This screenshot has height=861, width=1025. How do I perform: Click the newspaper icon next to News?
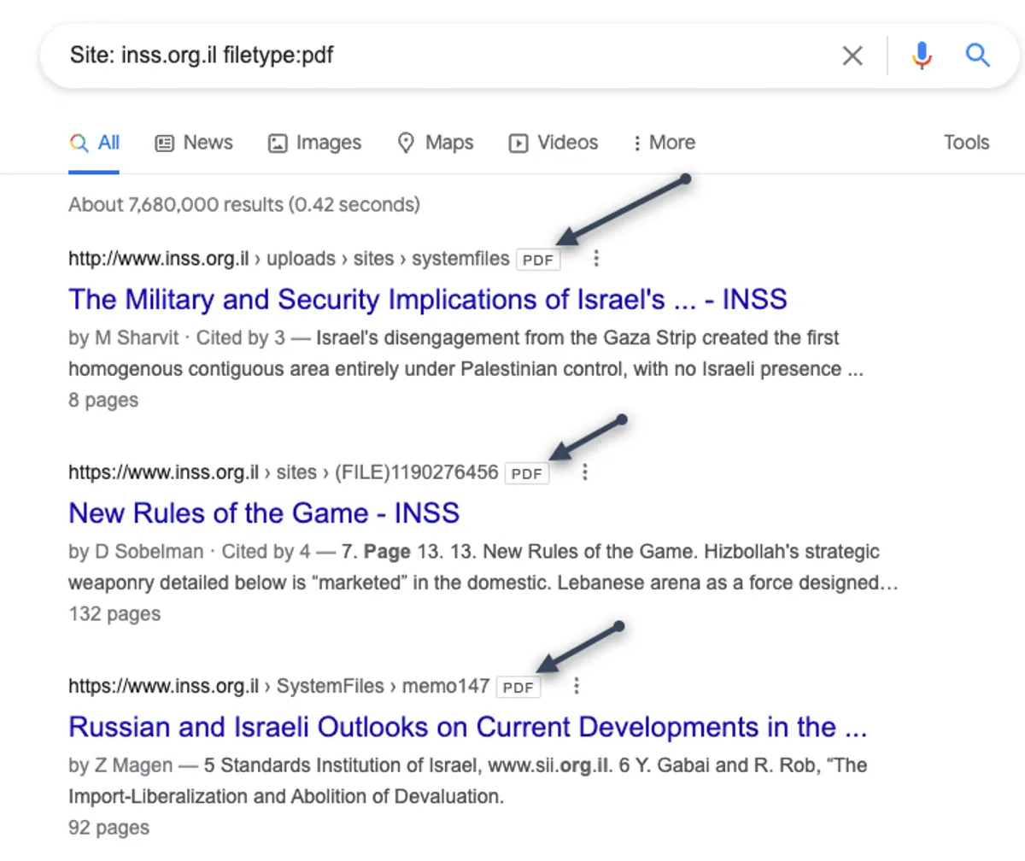[x=164, y=143]
